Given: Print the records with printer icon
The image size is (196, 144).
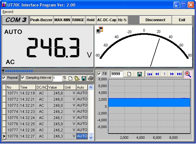Looking at the screenshot, I should [x=90, y=78].
